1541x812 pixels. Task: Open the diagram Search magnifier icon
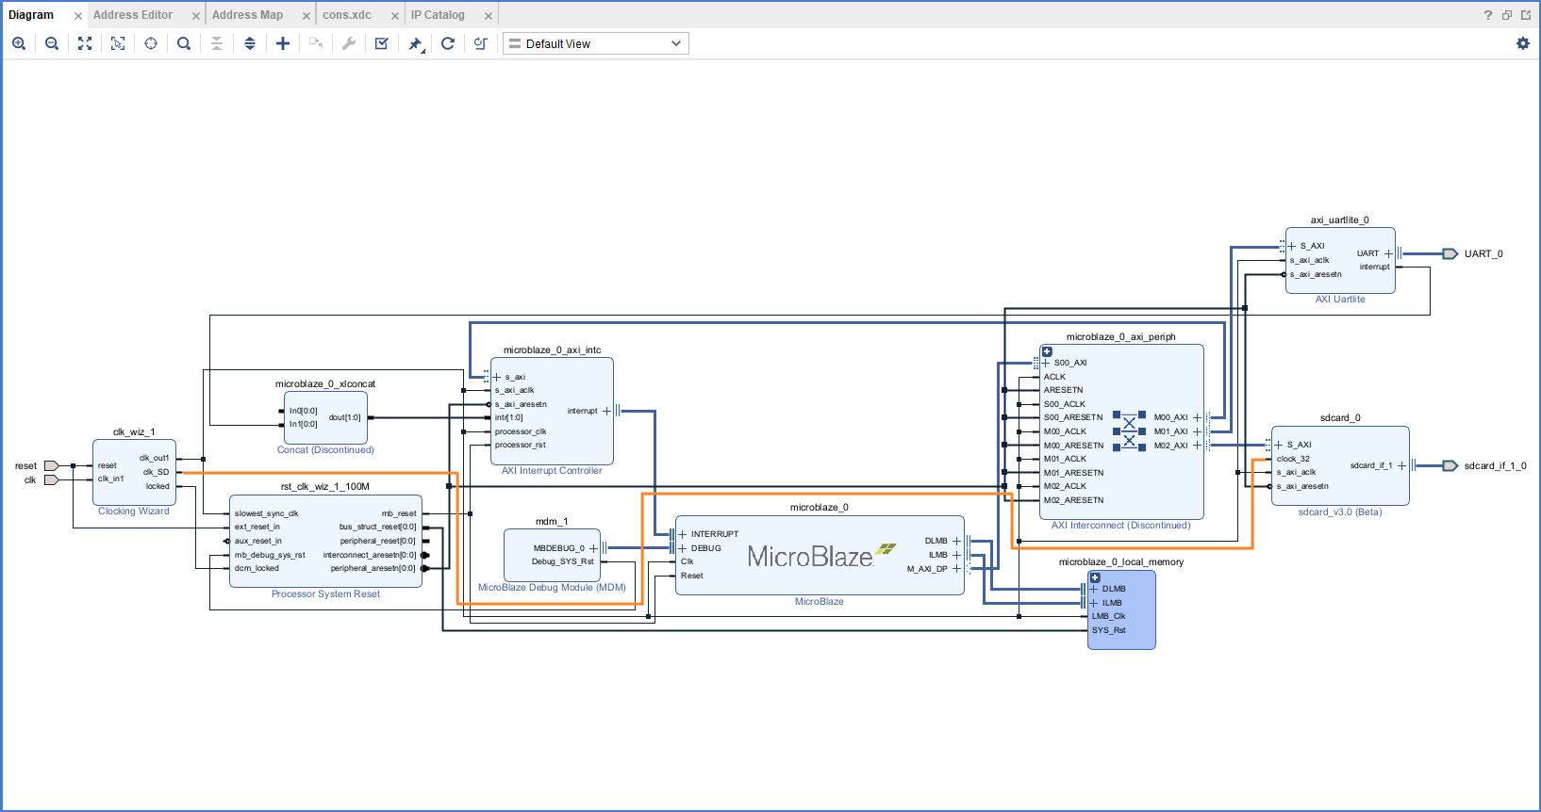(x=184, y=43)
